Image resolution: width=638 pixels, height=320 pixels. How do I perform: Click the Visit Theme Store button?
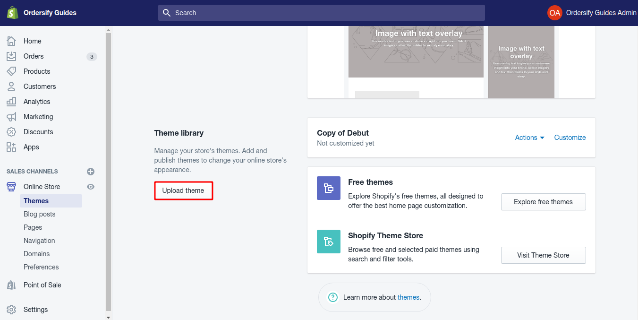click(x=544, y=255)
